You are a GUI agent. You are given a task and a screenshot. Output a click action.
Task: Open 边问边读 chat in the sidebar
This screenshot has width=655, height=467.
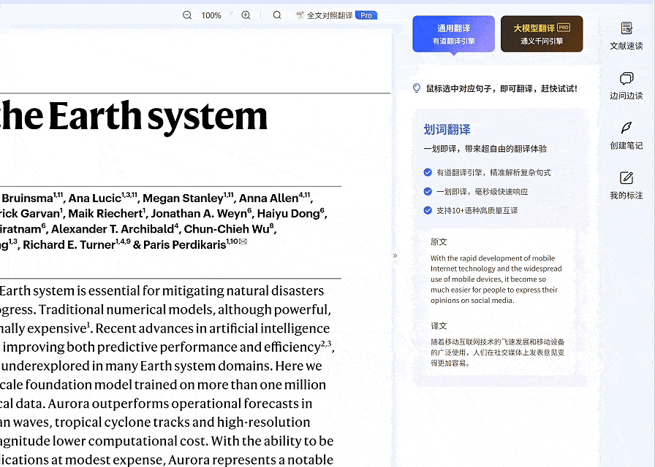pos(626,86)
